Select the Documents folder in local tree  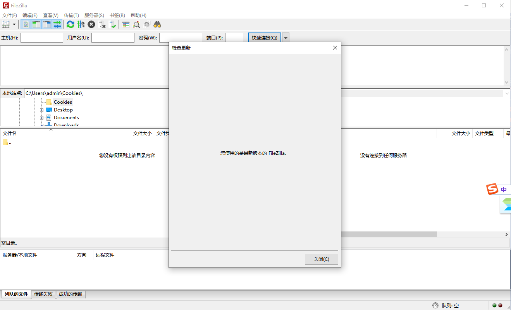[66, 118]
